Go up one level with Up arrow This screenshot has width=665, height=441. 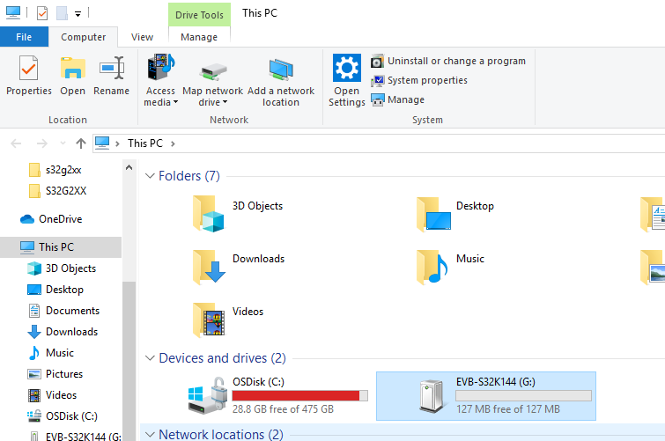click(80, 143)
